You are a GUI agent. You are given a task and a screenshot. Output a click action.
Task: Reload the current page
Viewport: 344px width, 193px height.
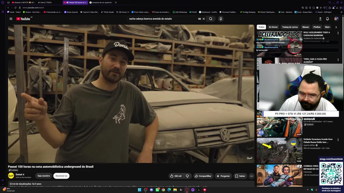tap(15, 8)
